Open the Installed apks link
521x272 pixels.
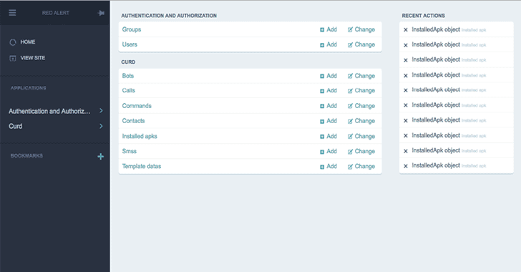140,136
